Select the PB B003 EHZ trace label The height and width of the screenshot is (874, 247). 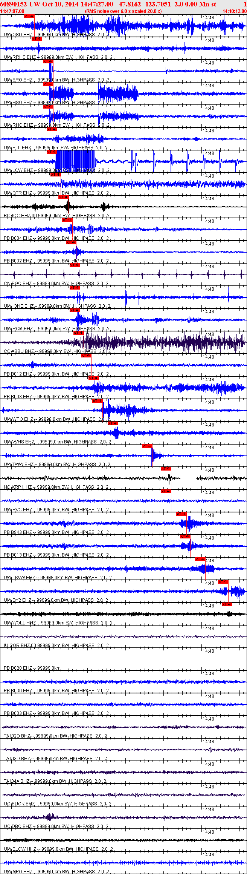click(56, 397)
